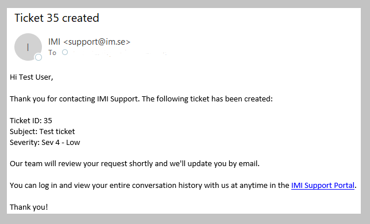
Task: Click the blurred recipient address field
Action: (120, 53)
